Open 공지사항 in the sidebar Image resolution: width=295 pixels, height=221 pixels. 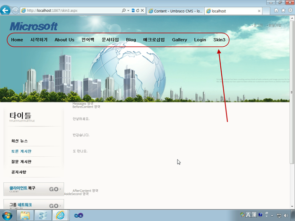coord(18,172)
